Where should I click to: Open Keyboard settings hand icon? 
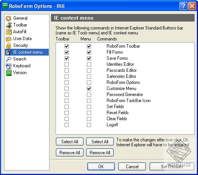click(9, 66)
